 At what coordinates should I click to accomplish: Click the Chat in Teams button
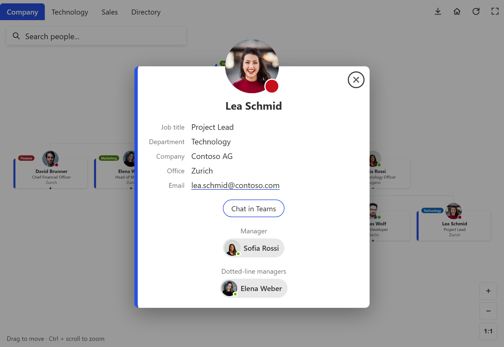(x=254, y=208)
